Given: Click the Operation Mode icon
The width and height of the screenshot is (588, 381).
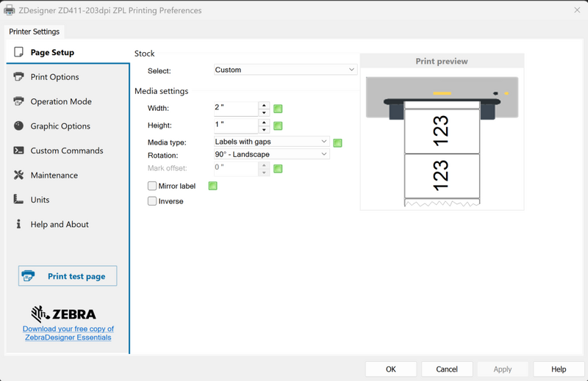Looking at the screenshot, I should click(18, 101).
